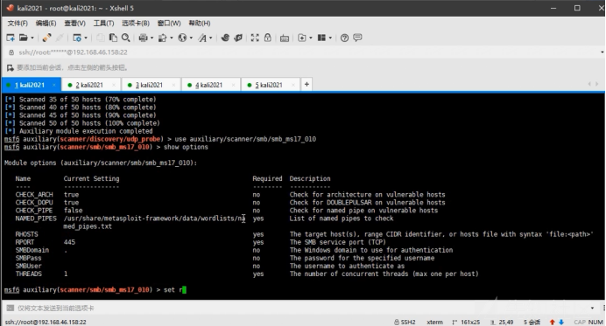The image size is (606, 326).
Task: Open the 选项卡(B) menu
Action: coord(136,23)
